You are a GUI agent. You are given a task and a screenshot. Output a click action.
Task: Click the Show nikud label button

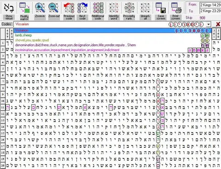pyautogui.click(x=9, y=17)
